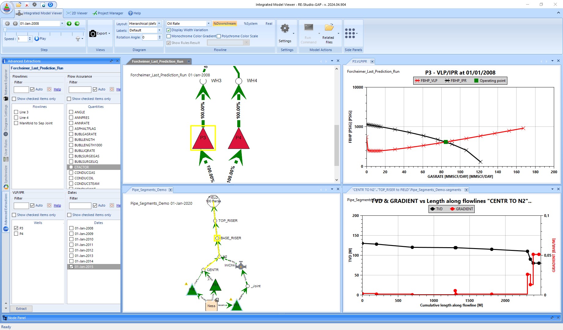The image size is (563, 330).
Task: Toggle Display Width Variation checkbox
Action: tap(168, 30)
